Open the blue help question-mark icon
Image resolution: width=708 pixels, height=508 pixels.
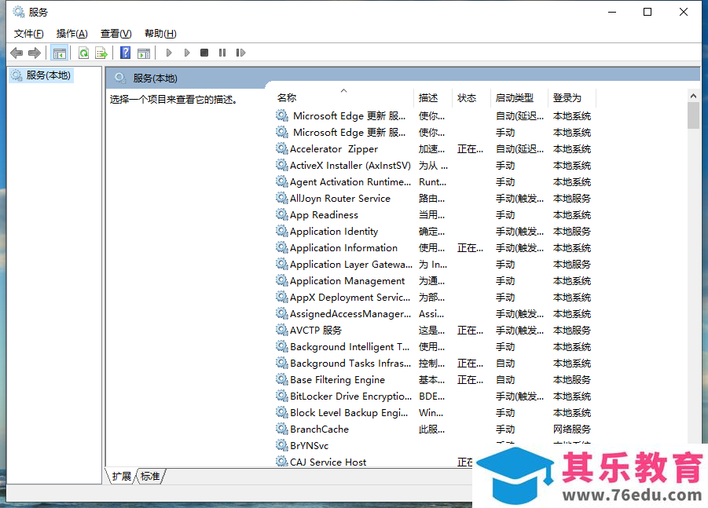point(125,53)
